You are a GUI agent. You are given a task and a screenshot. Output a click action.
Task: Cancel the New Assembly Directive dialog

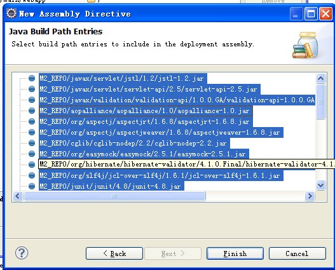(297, 253)
